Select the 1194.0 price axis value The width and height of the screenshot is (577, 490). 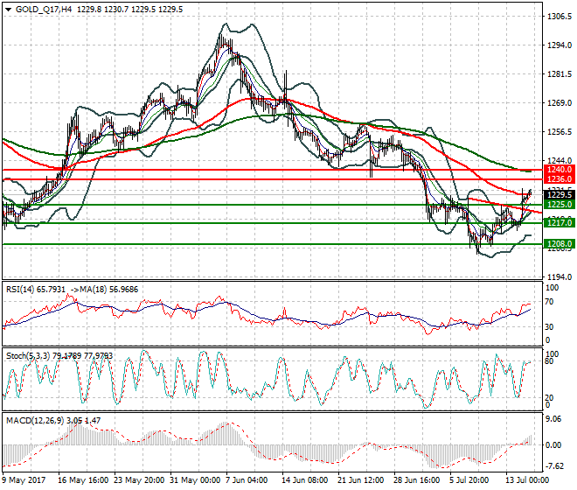560,276
